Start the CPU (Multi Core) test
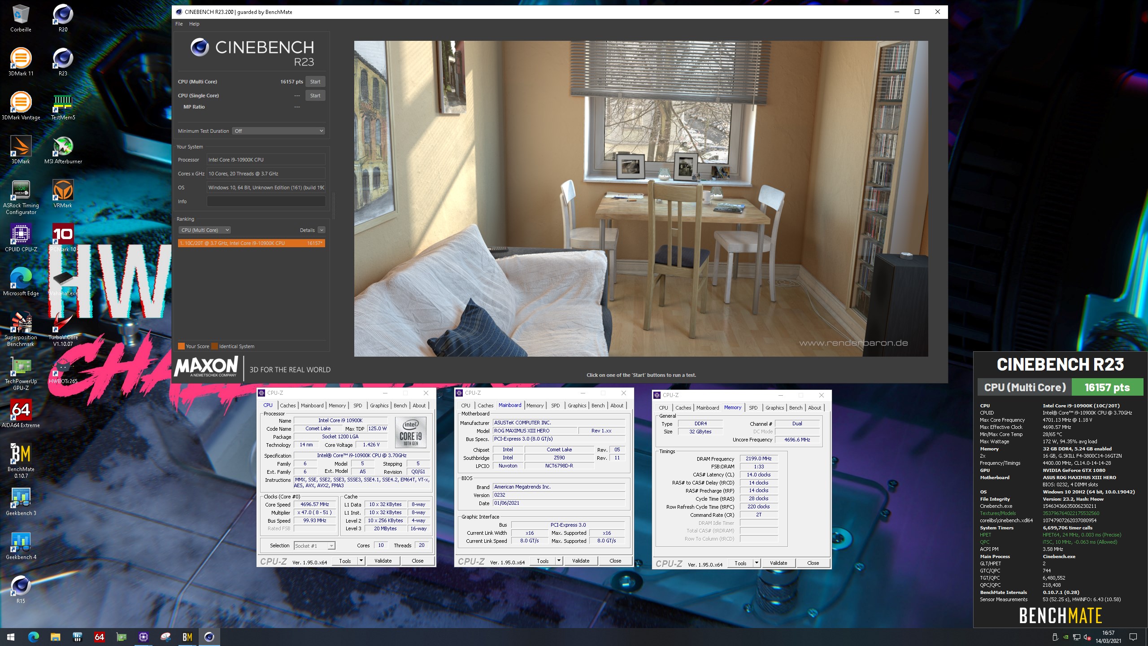The height and width of the screenshot is (646, 1148). click(315, 82)
